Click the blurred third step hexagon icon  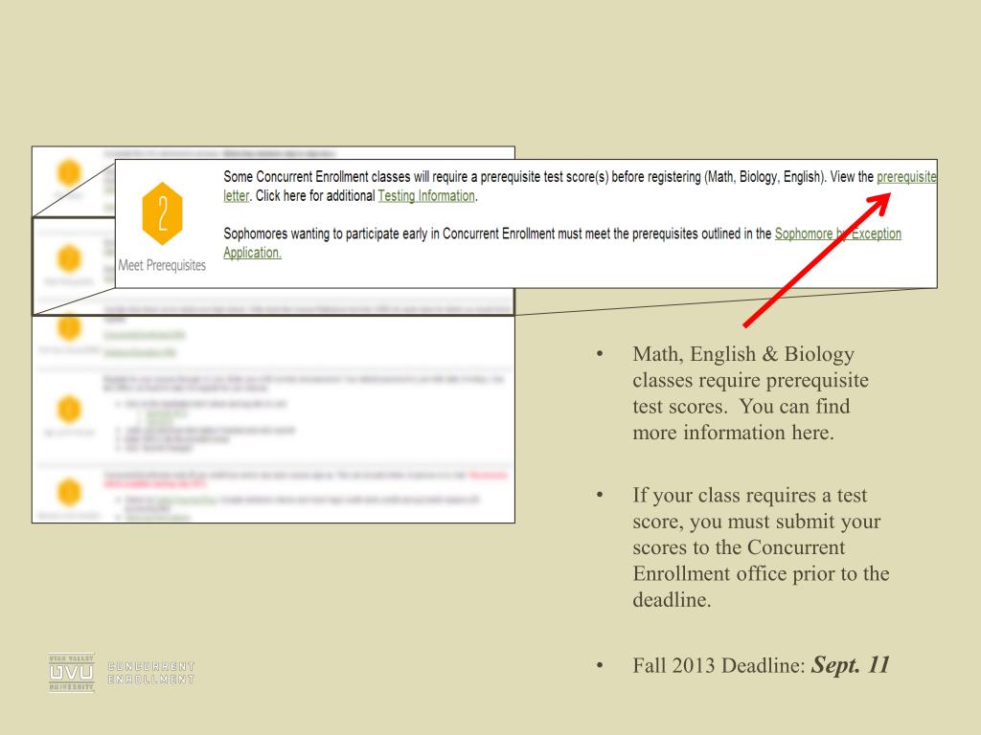click(68, 328)
